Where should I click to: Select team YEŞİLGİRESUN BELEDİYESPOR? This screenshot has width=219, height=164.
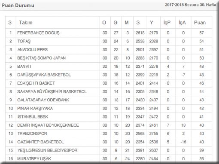tap(47, 150)
